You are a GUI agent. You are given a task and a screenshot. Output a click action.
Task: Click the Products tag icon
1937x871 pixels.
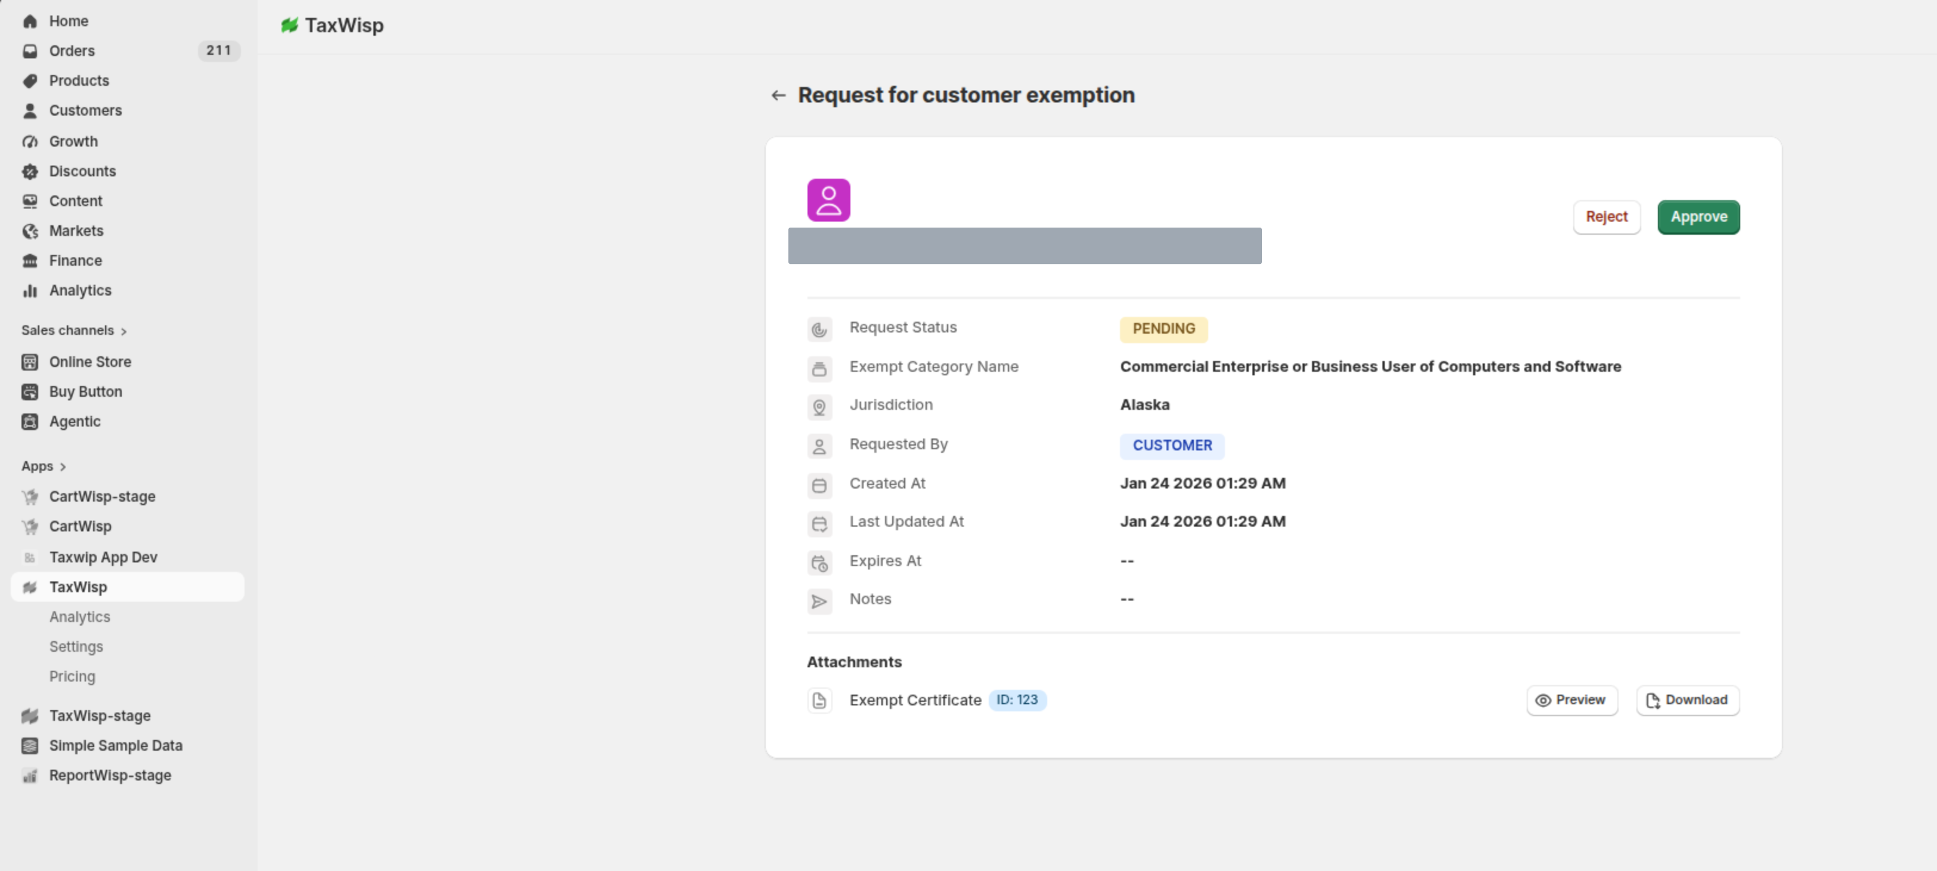30,80
